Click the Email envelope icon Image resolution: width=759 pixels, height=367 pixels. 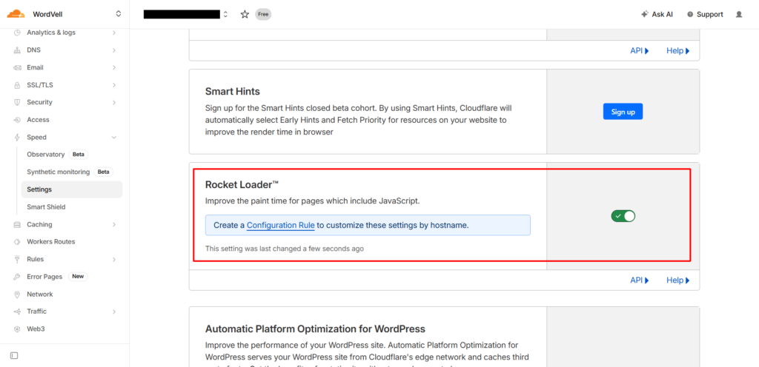pyautogui.click(x=17, y=67)
